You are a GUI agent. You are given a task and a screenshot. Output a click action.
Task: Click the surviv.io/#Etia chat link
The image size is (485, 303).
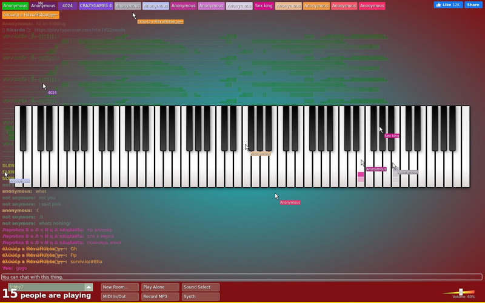click(x=86, y=262)
